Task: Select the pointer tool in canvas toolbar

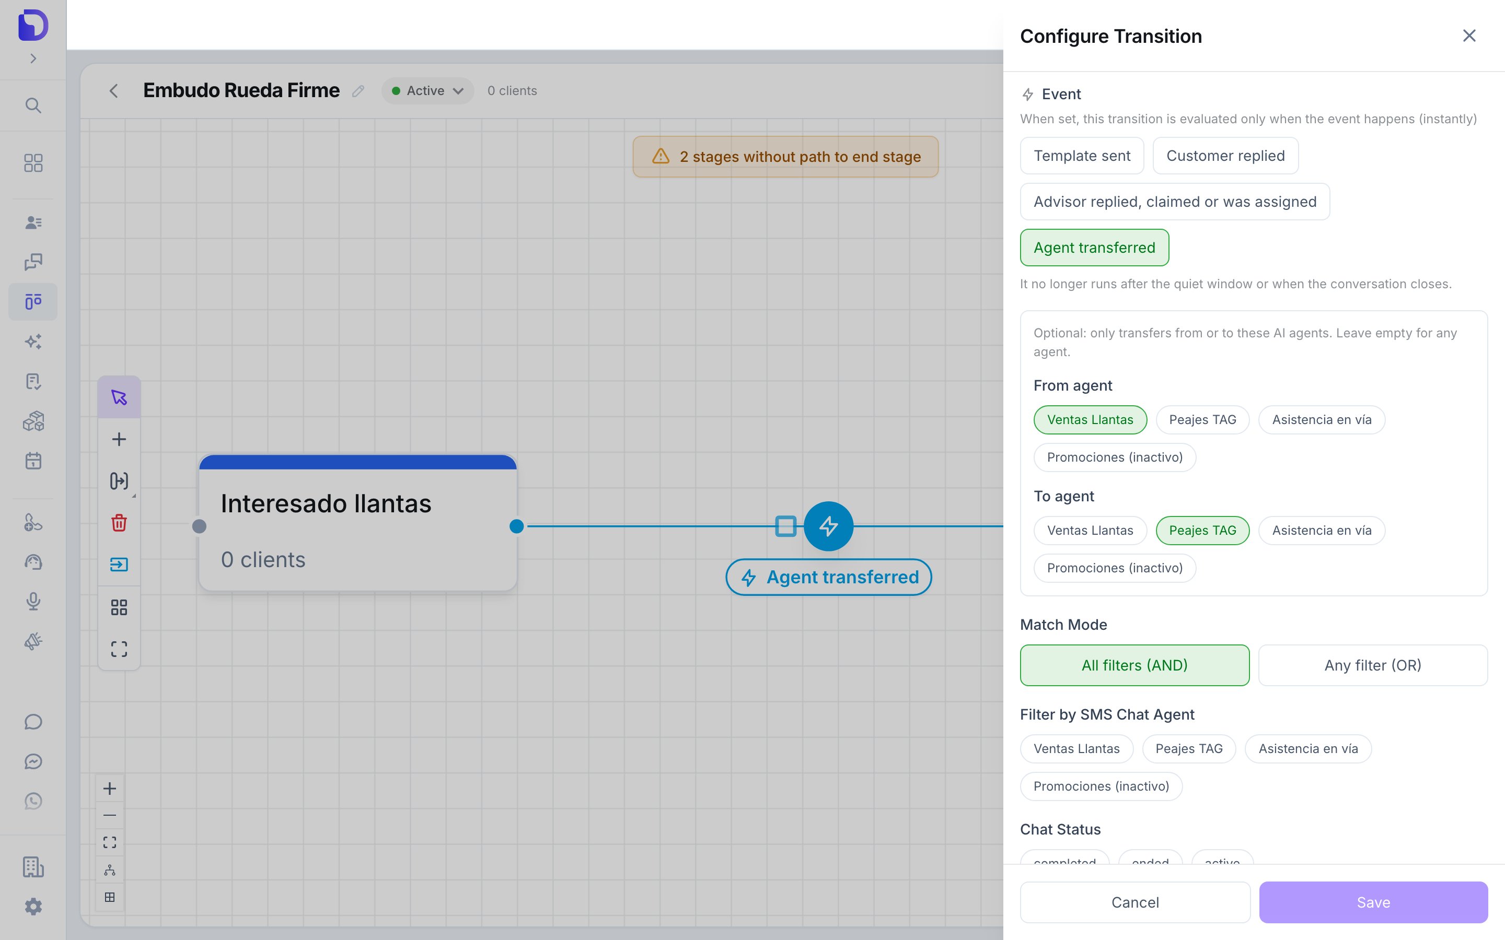Action: point(119,397)
